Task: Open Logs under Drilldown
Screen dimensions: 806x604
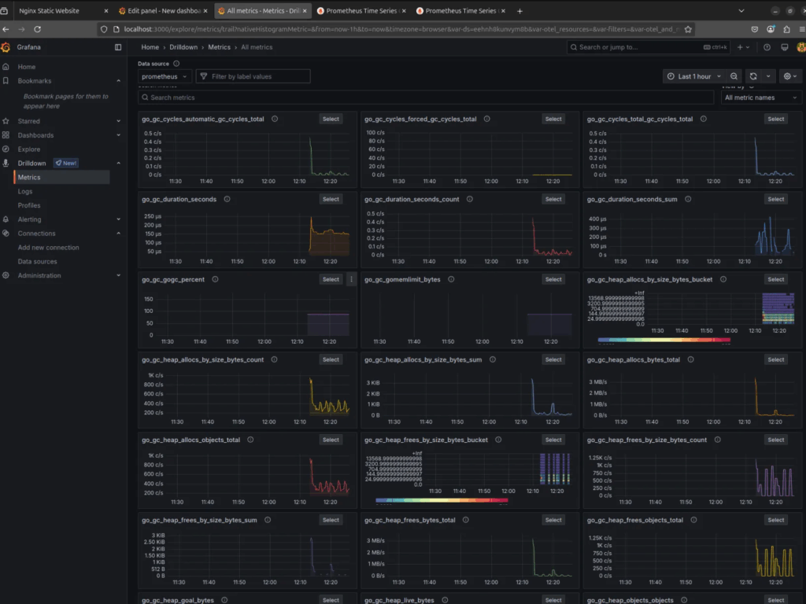Action: (x=25, y=191)
